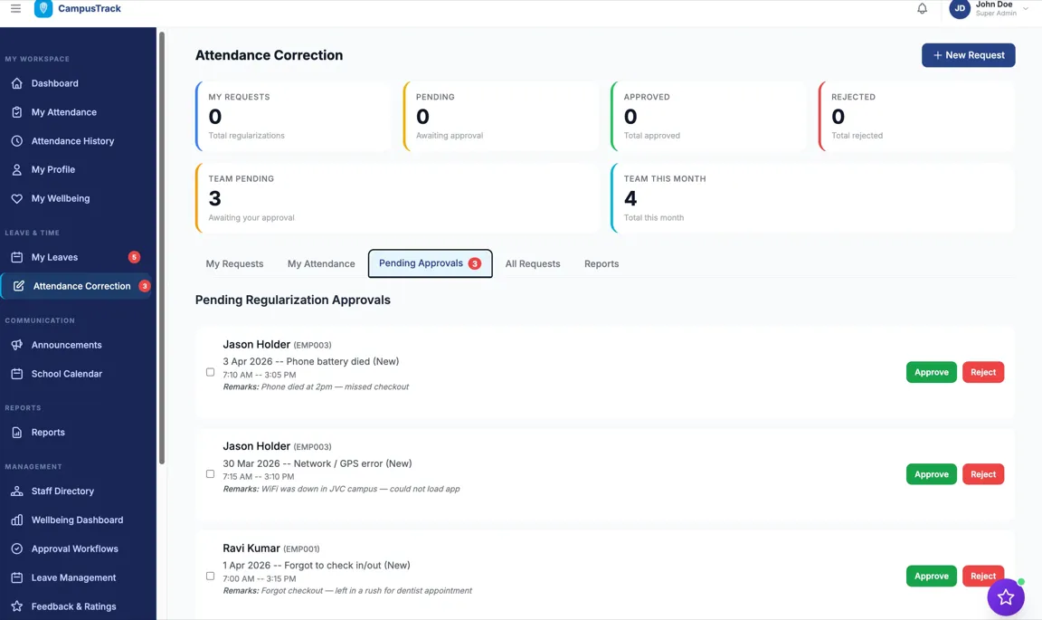Check Jason Holder's phone battery request checkbox
This screenshot has height=620, width=1042.
[210, 372]
